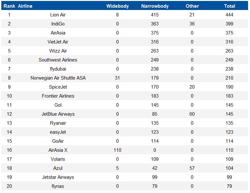Select the Widebody column header
The image size is (250, 193).
(x=117, y=6)
